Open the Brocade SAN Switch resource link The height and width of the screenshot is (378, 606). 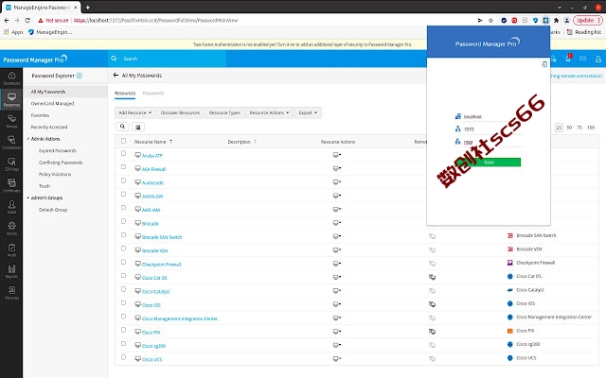pyautogui.click(x=162, y=237)
